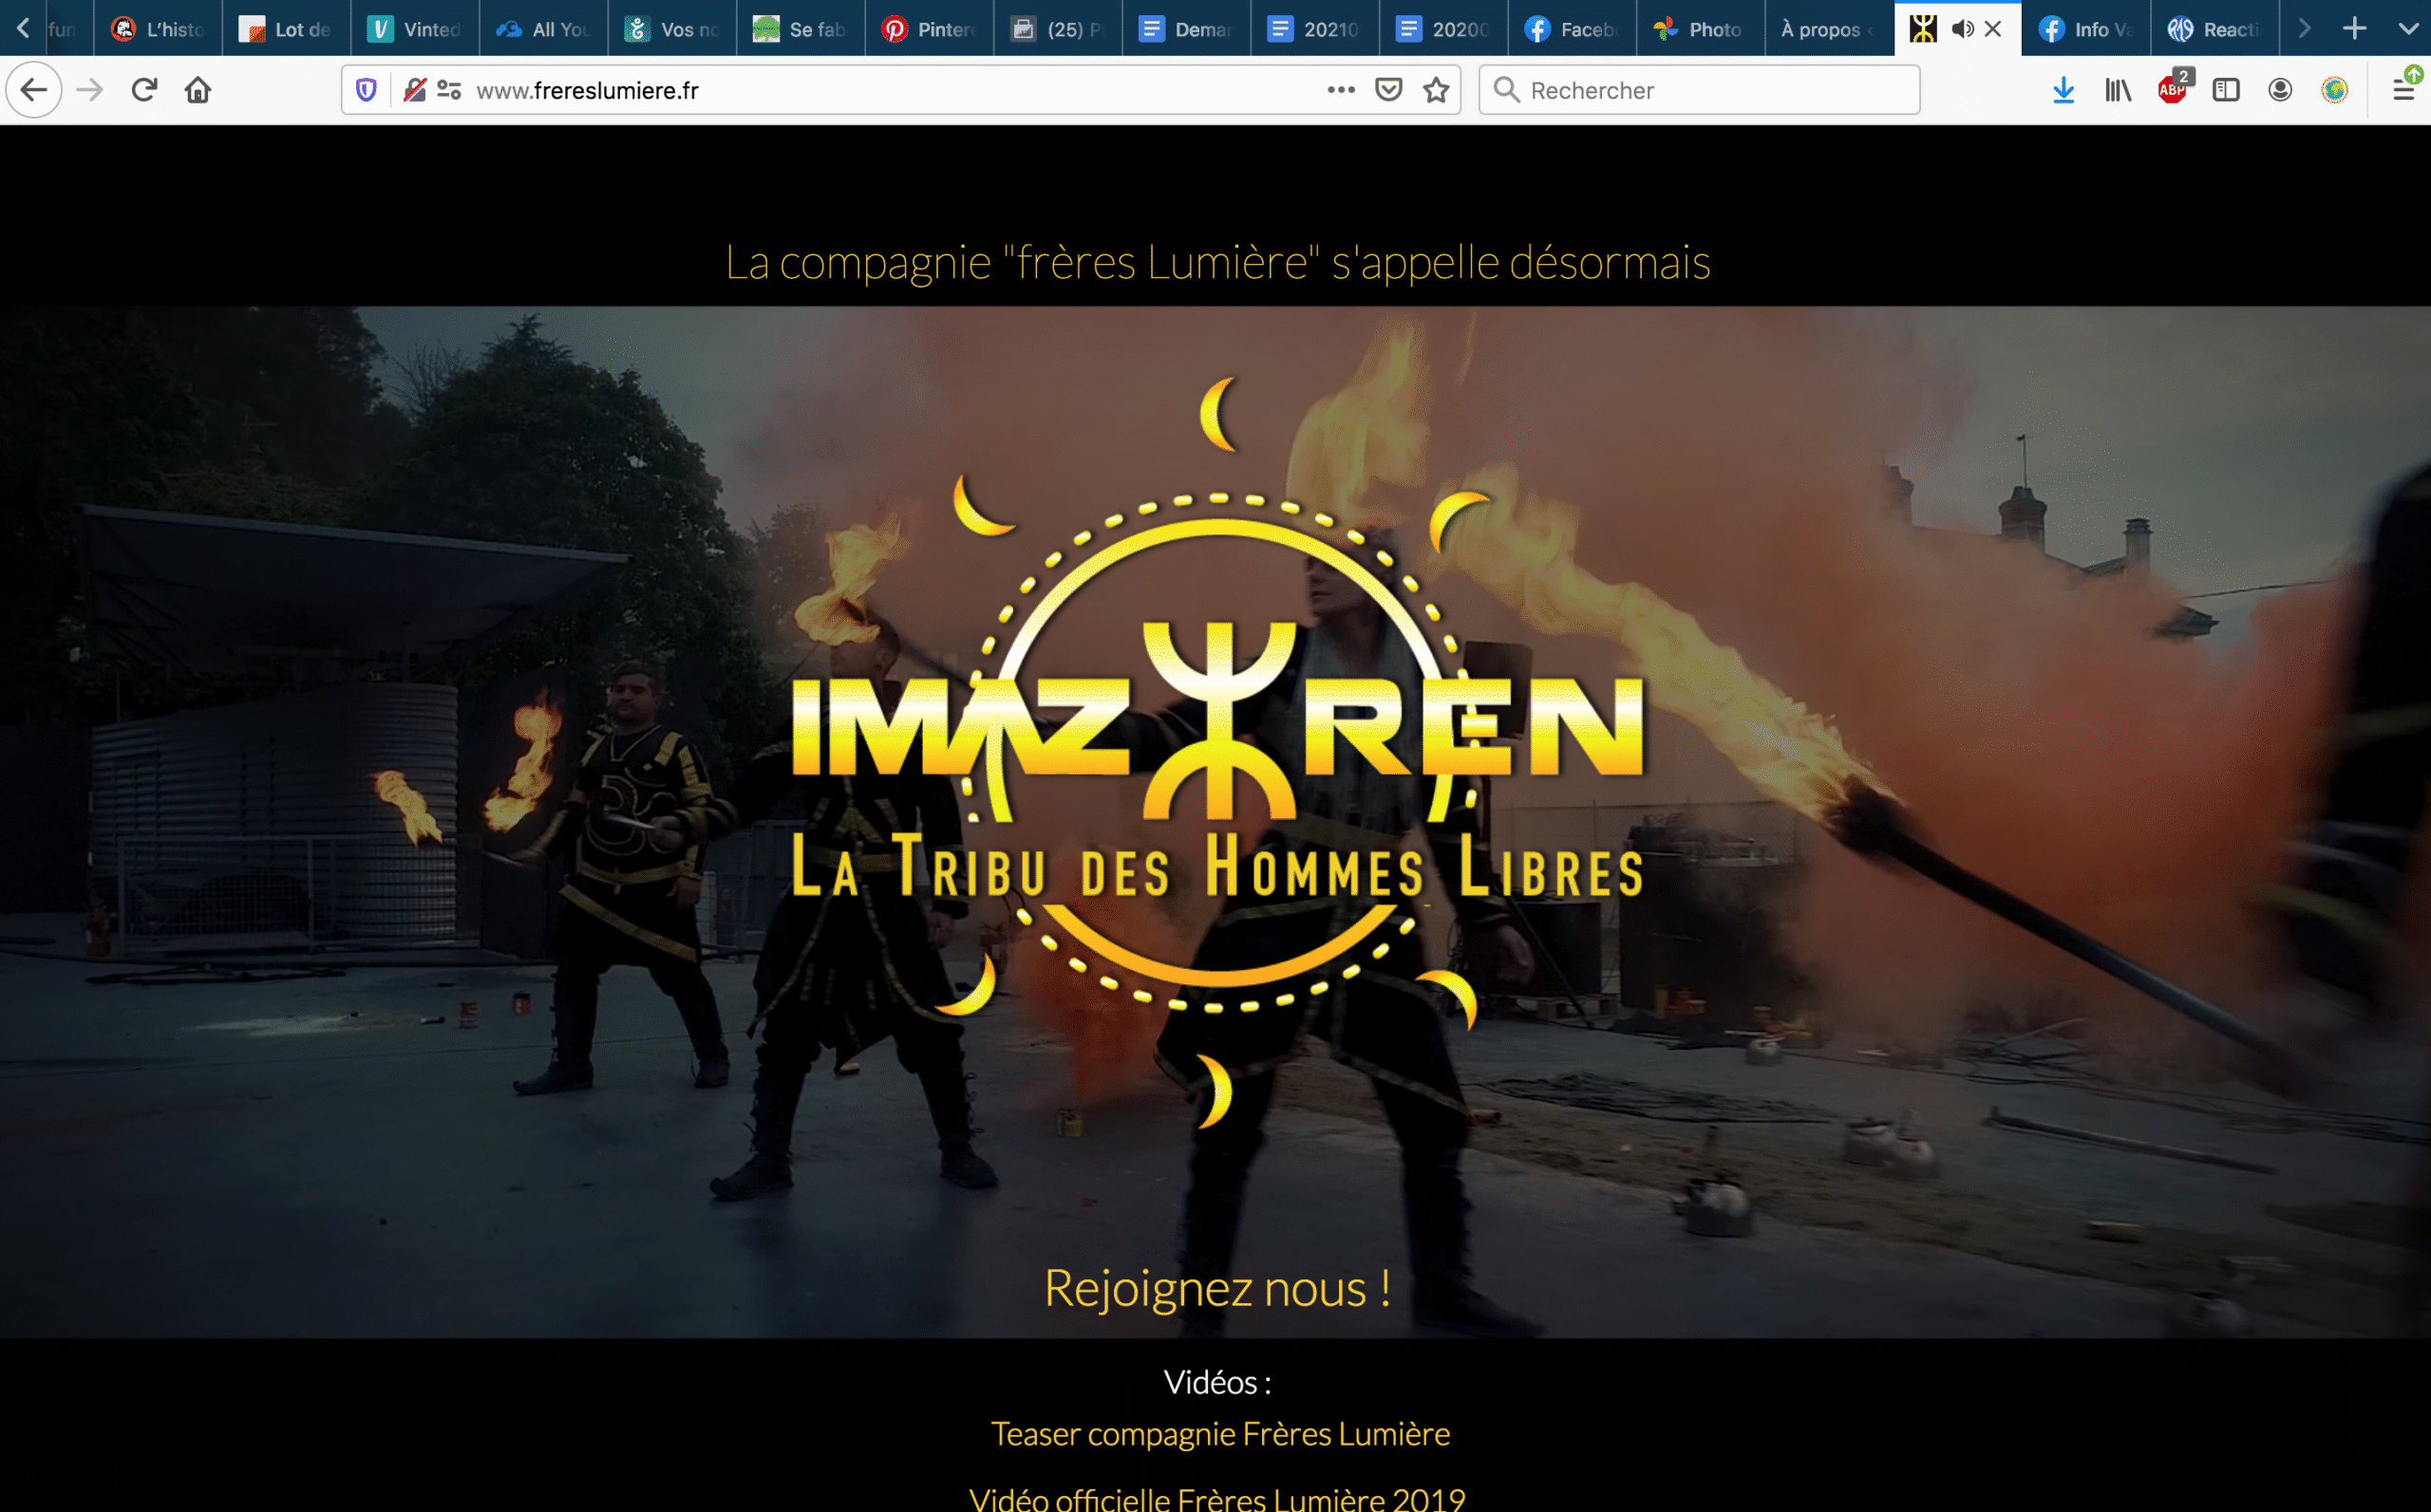Switch to the Pinterest tab
This screenshot has height=1512, width=2431.
[x=929, y=29]
